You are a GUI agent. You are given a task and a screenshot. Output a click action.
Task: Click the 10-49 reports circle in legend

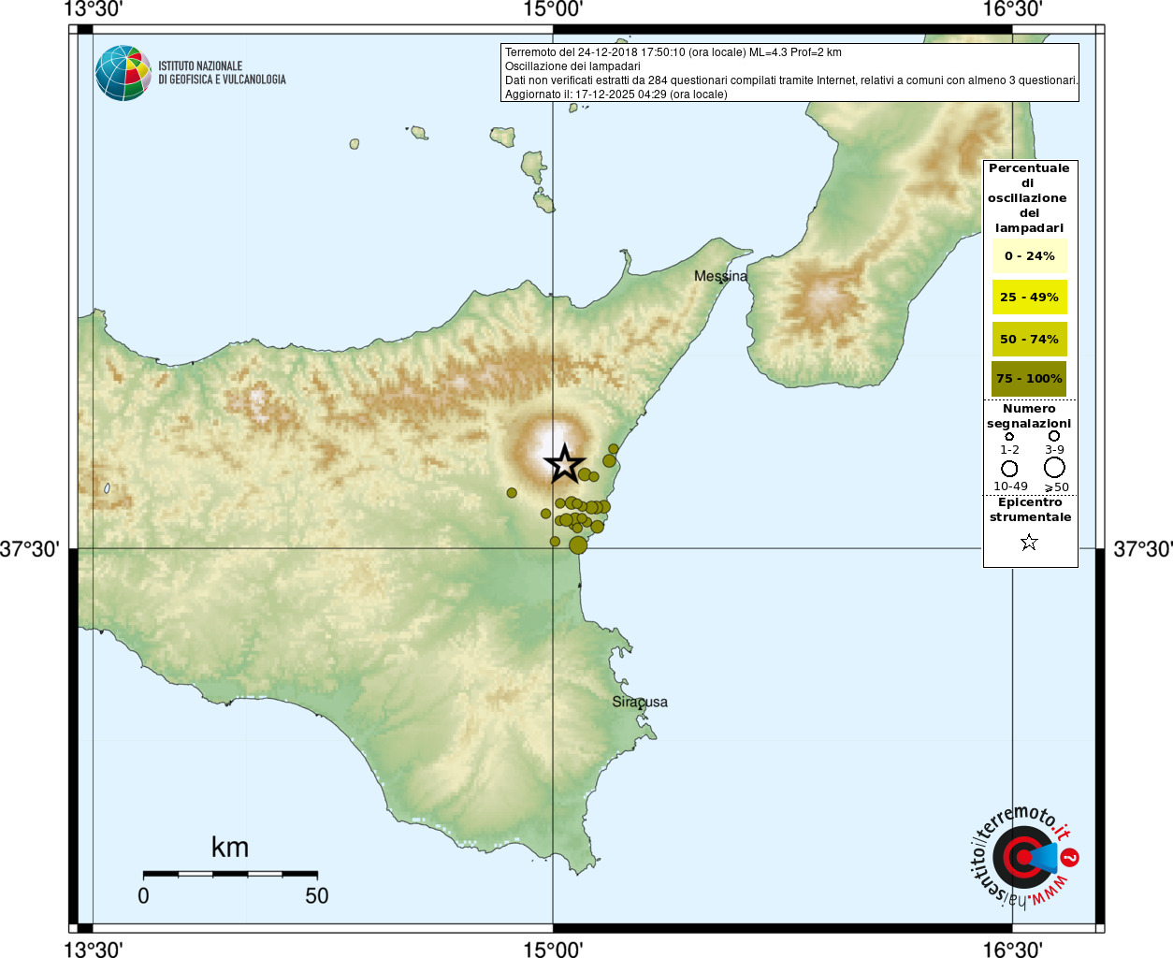point(1009,468)
